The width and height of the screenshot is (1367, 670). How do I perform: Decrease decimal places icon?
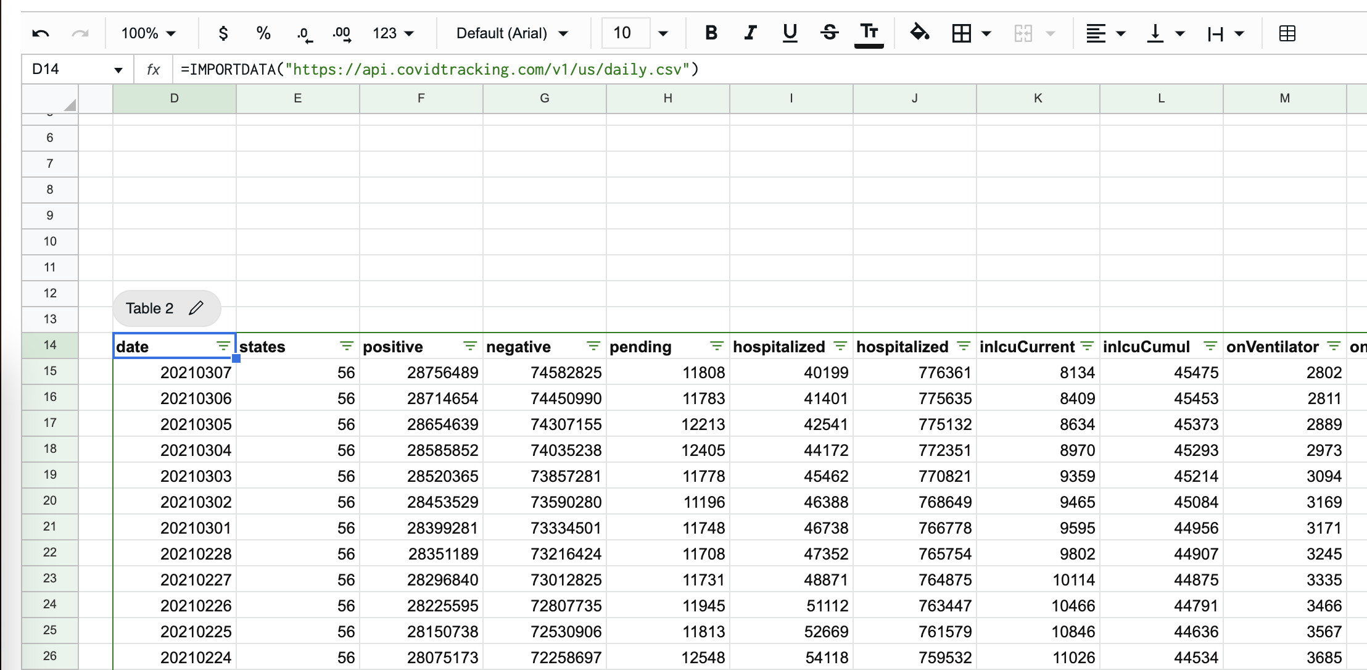point(304,34)
